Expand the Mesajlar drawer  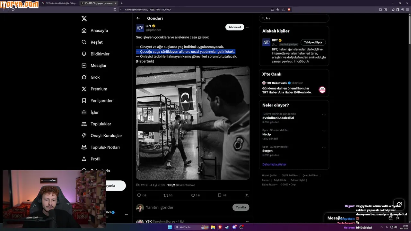click(398, 218)
